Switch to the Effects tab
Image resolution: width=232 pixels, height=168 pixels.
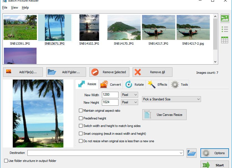[157, 85]
